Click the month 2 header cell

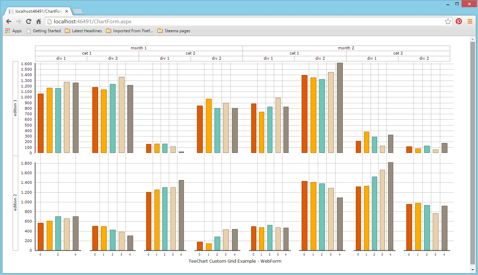coord(346,48)
